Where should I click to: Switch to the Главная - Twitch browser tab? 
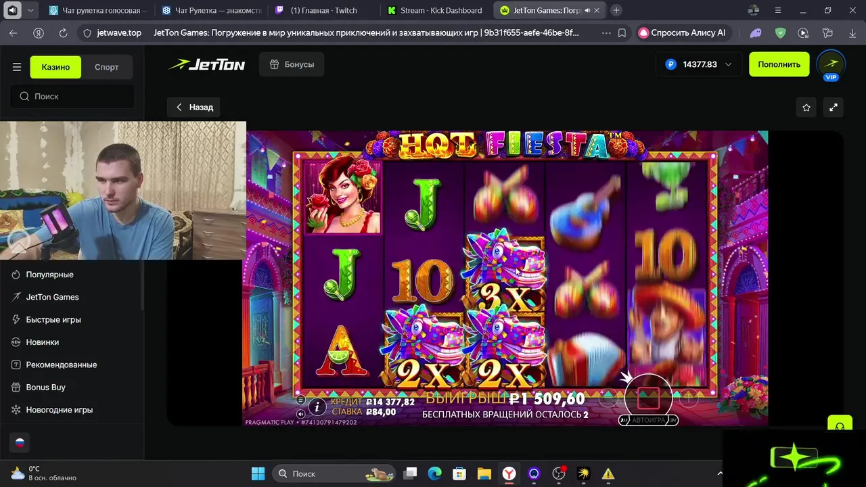tap(324, 10)
